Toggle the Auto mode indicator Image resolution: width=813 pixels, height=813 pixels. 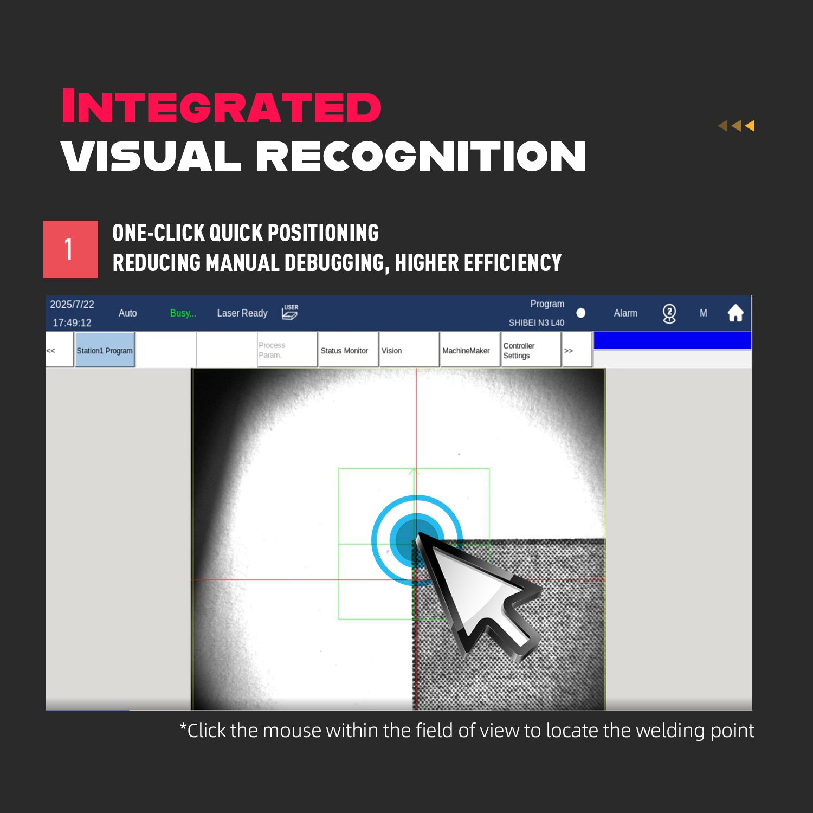point(127,313)
